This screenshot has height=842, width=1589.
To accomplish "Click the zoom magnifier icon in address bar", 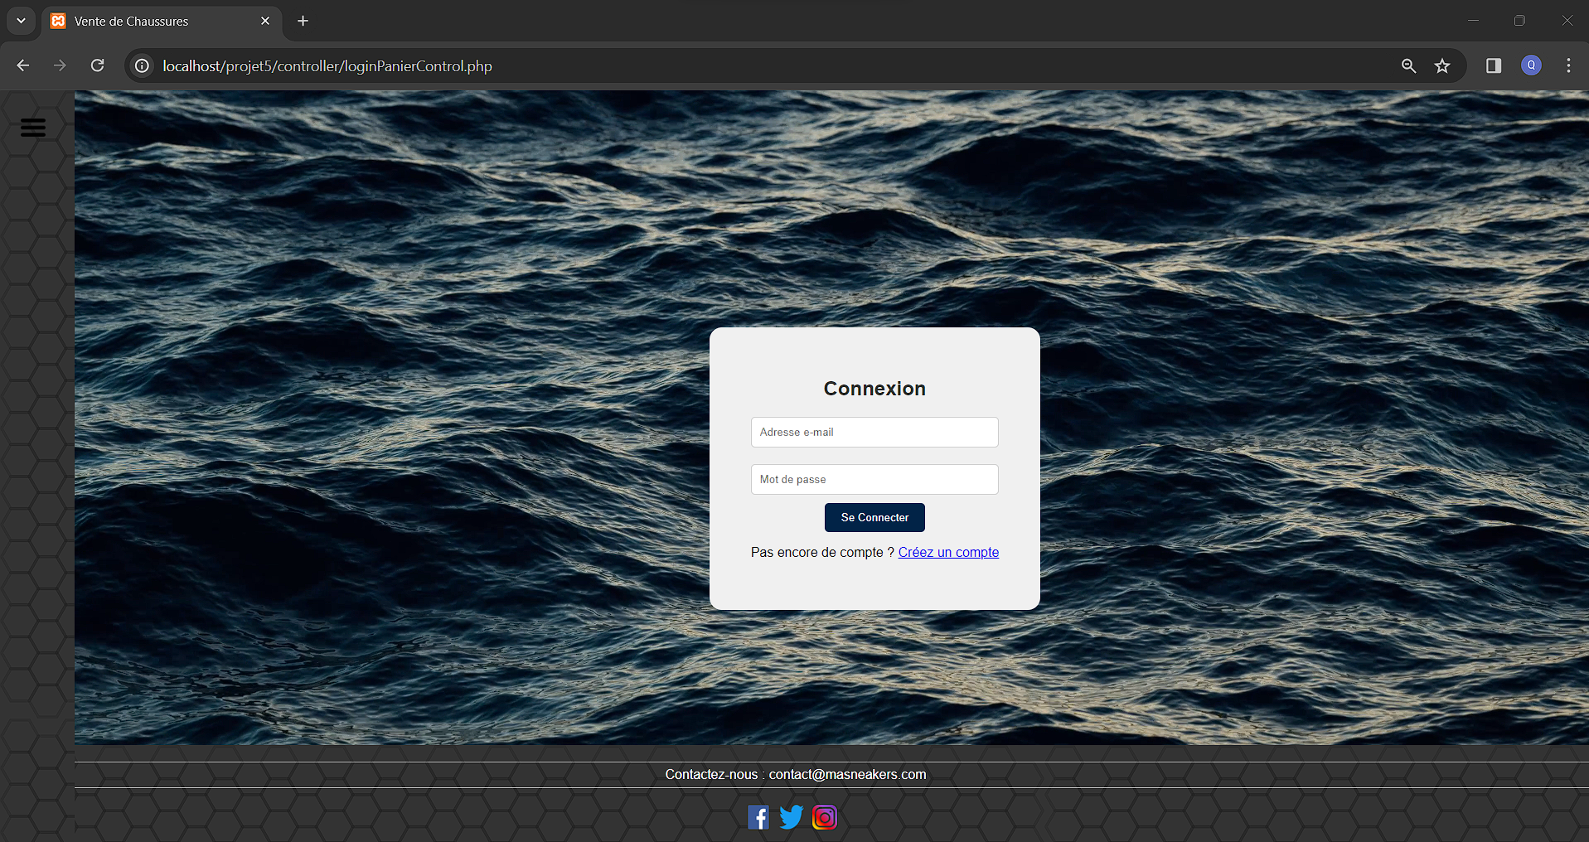I will click(1408, 65).
